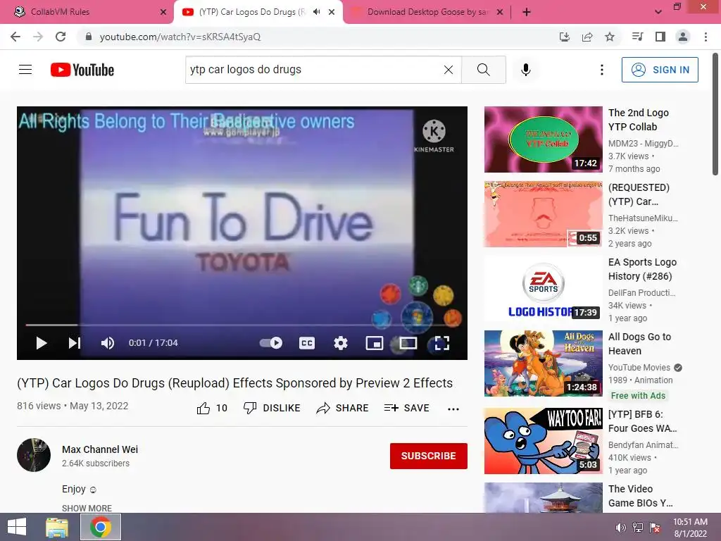Viewport: 721px width, 541px height.
Task: Open Chrome side panel
Action: [660, 37]
